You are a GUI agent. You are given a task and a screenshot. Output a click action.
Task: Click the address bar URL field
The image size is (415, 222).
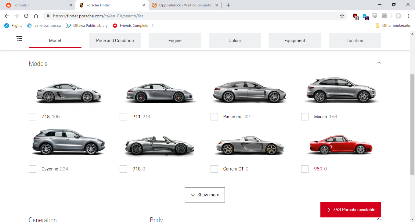click(195, 16)
